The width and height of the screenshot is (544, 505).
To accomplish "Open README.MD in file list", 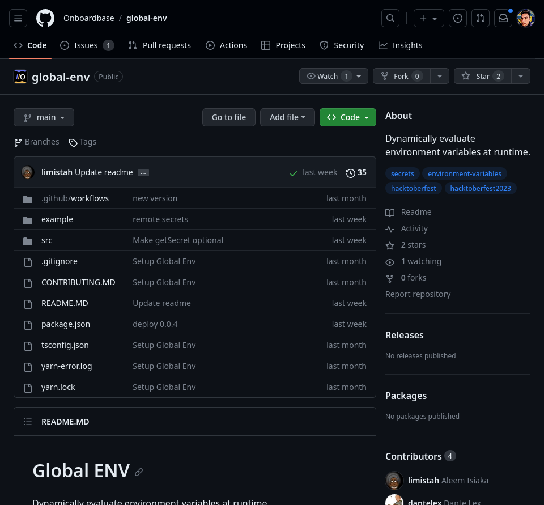I will pos(65,303).
